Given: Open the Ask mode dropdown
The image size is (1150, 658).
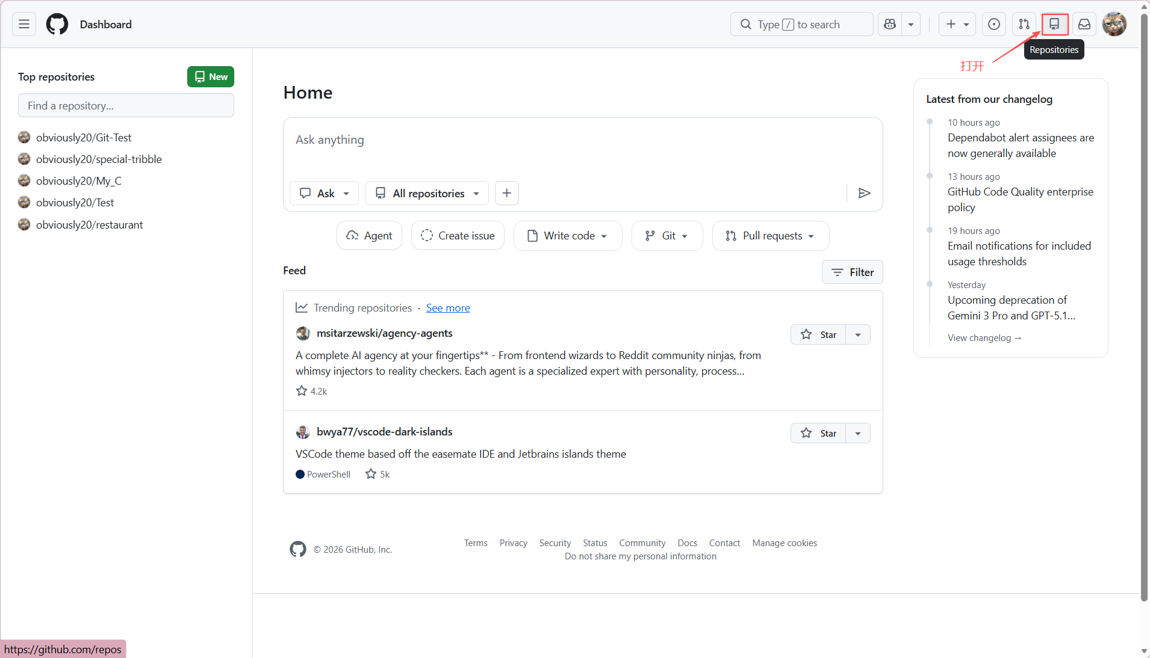Looking at the screenshot, I should point(324,193).
